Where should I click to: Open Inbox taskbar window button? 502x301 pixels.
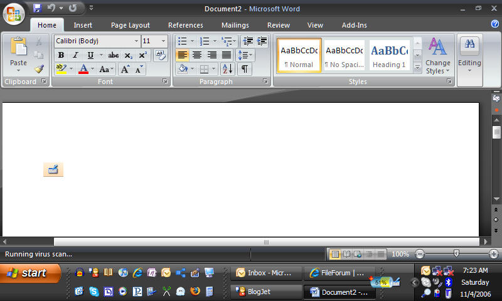click(x=265, y=273)
